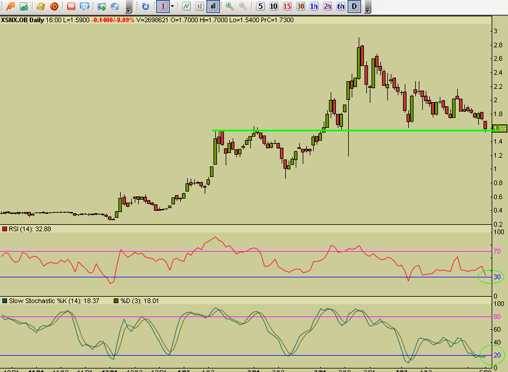This screenshot has width=508, height=372.
Task: Select the 1h timeframe
Action: point(314,6)
